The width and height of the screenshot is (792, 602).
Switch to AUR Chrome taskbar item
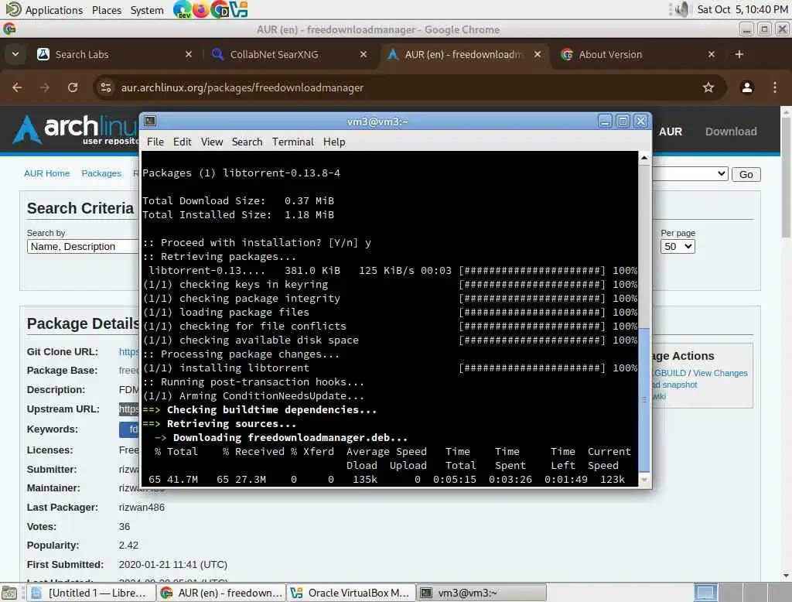pos(220,593)
